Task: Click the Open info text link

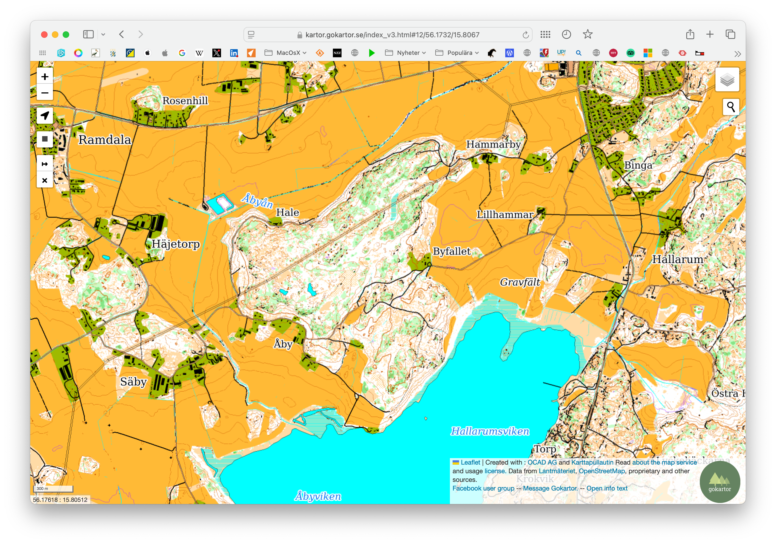Action: pos(607,488)
